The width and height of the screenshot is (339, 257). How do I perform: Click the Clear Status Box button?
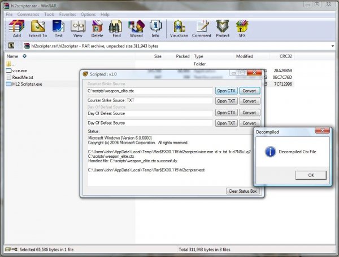coord(242,191)
